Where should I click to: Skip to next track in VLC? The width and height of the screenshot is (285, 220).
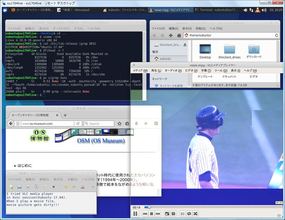158,214
